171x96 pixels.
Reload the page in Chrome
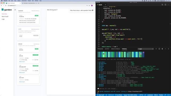tap(6, 5)
